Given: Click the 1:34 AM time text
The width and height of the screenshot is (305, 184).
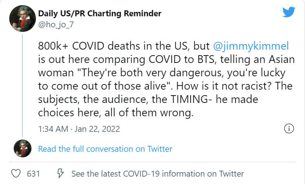Looking at the screenshot, I should (x=53, y=129).
